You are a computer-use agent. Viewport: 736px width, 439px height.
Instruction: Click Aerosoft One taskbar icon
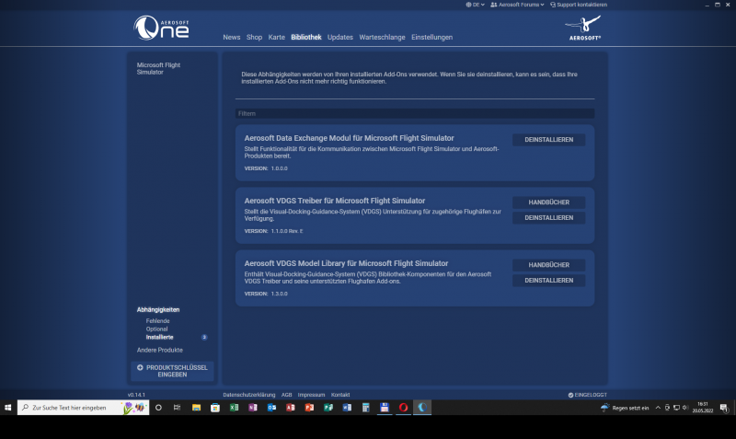point(422,408)
